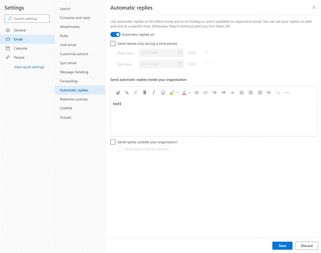Toggle Bold formatting in the editor
The image size is (321, 253).
click(x=144, y=92)
